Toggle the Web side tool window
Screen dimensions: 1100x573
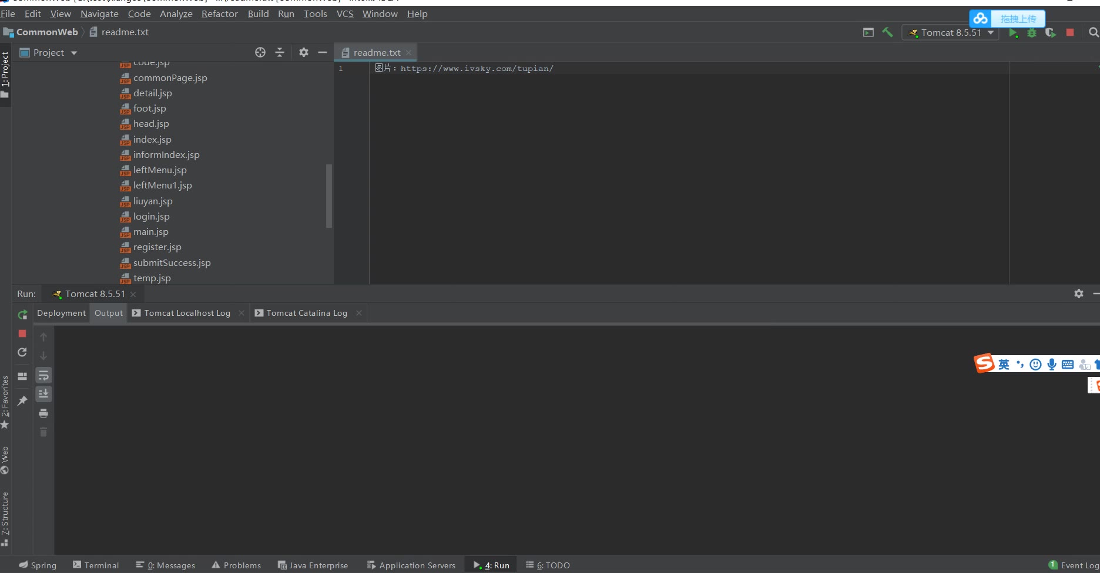point(5,460)
